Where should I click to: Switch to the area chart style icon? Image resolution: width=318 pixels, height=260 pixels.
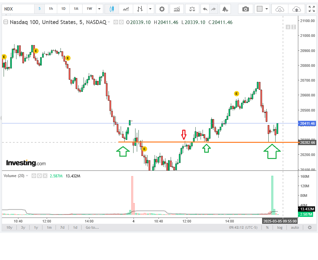(126, 9)
